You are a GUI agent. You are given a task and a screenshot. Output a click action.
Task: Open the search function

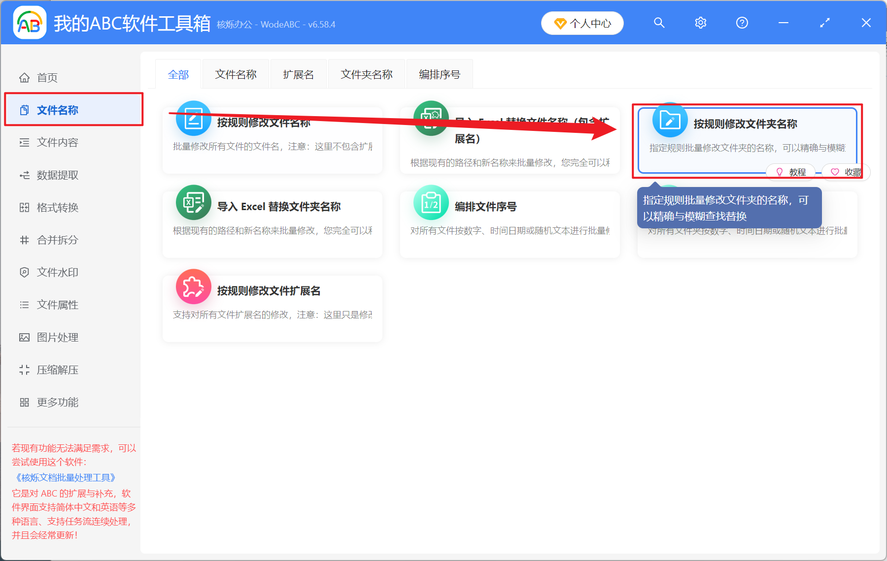tap(659, 23)
